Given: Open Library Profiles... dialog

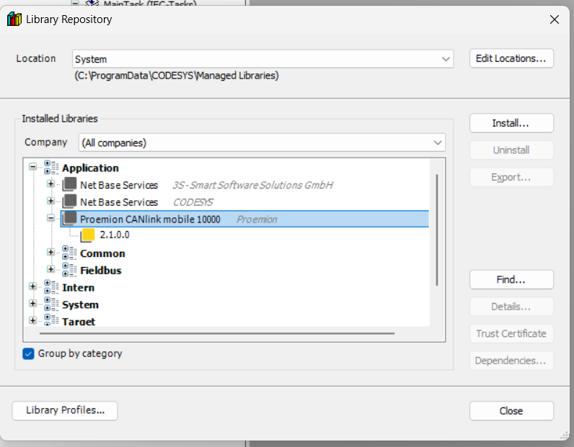Looking at the screenshot, I should click(65, 410).
